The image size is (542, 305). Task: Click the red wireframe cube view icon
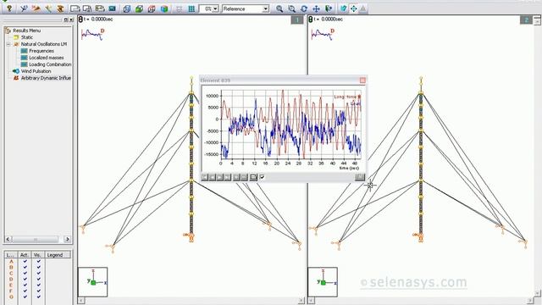click(x=152, y=8)
